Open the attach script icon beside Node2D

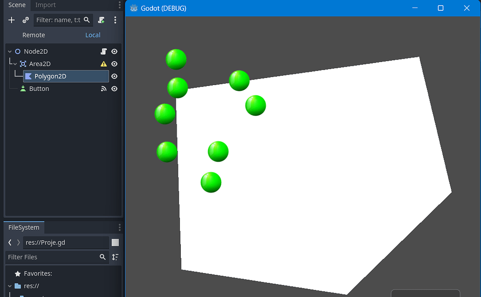(104, 51)
